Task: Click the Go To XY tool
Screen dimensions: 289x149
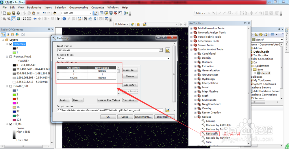Action: coord(95,19)
